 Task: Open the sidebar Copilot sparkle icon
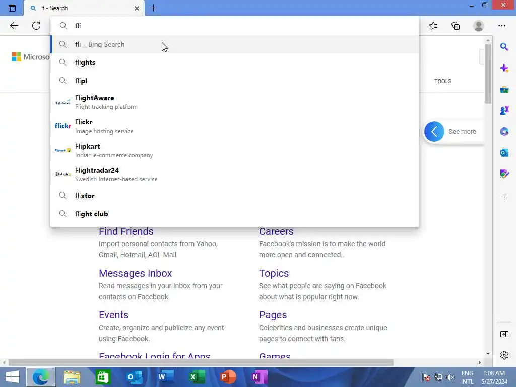point(504,68)
